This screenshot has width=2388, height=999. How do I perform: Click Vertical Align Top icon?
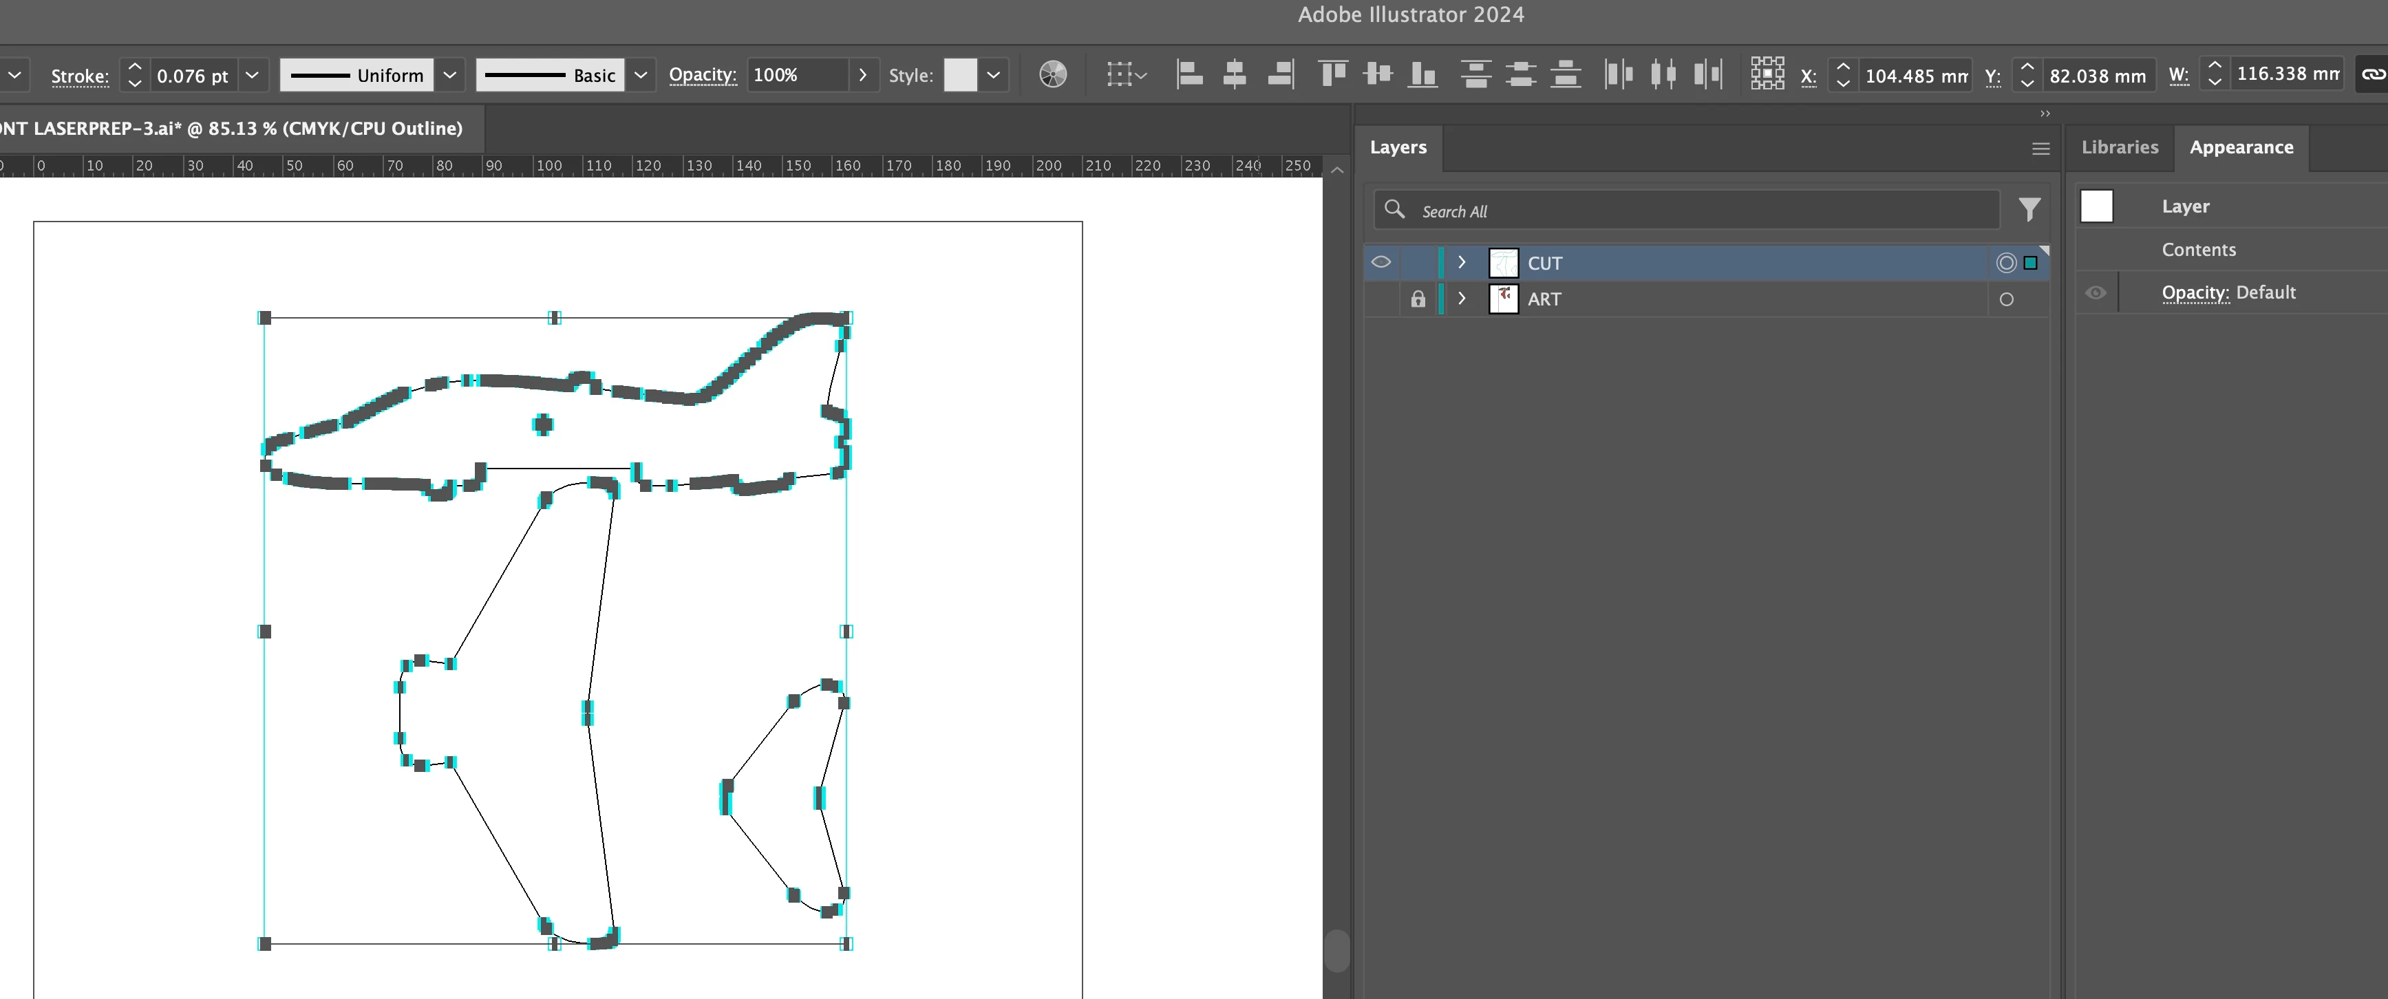pos(1333,74)
